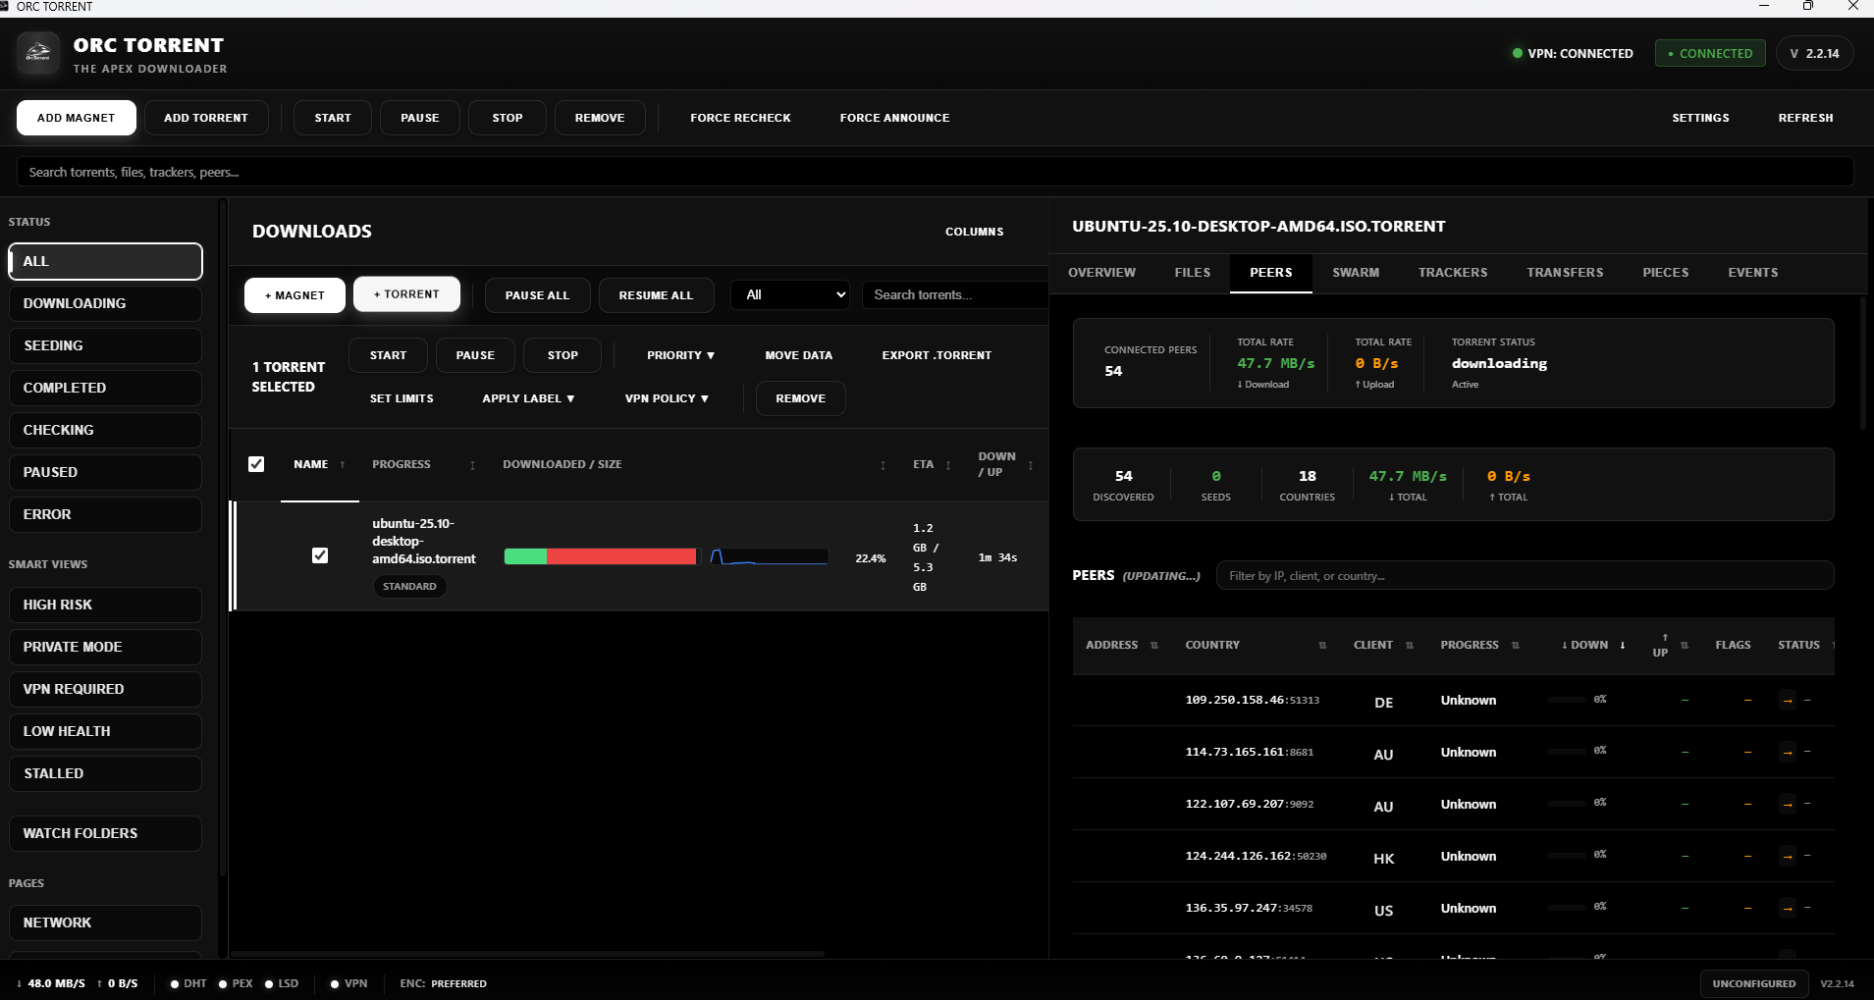
Task: Open the VPN Policy dropdown
Action: click(667, 398)
